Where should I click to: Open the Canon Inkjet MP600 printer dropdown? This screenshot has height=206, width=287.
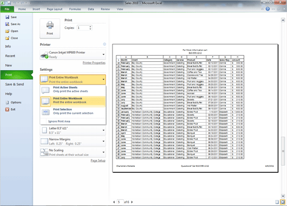click(x=73, y=55)
